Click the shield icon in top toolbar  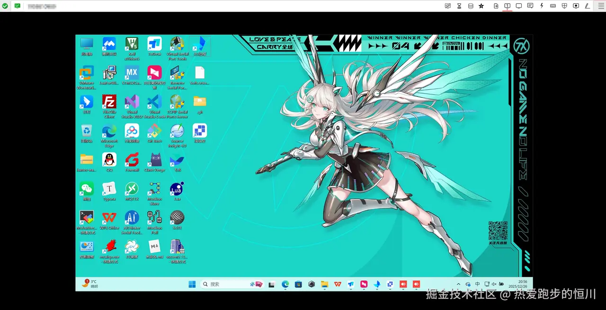click(x=564, y=6)
